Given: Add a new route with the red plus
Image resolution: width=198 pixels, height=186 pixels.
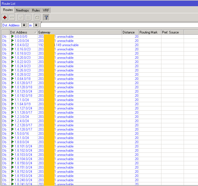Looking at the screenshot, I should (5, 17).
